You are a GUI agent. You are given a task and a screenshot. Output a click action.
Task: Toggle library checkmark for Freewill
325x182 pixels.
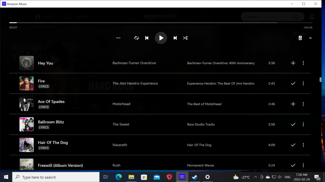(293, 165)
